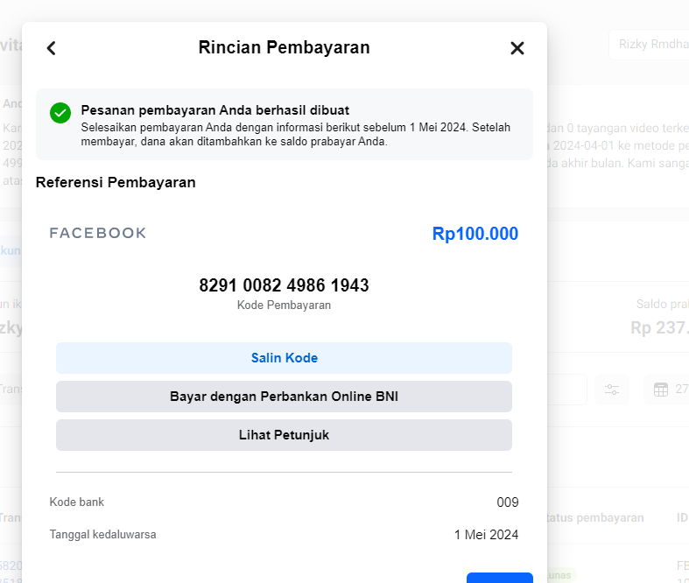Click the expiry date 1 Mei 2024

pyautogui.click(x=486, y=535)
